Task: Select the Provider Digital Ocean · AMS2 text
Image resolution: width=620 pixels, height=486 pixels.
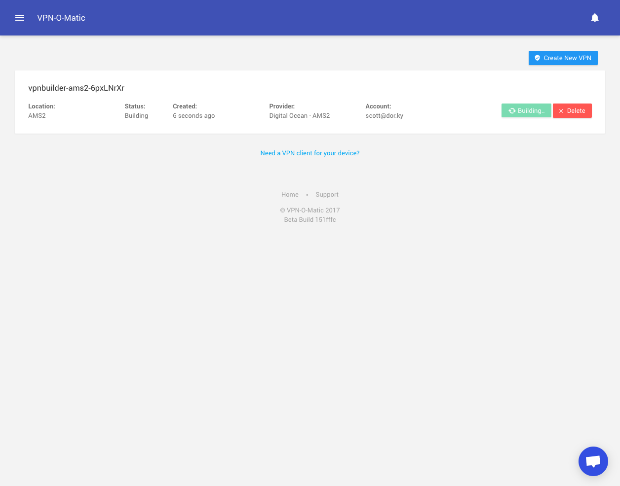Action: pos(299,115)
